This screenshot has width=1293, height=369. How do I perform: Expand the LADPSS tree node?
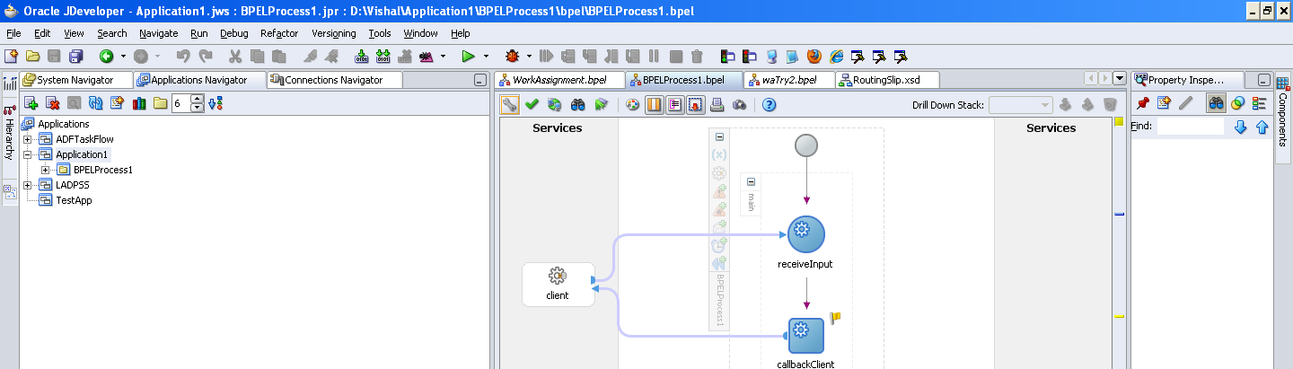[27, 185]
